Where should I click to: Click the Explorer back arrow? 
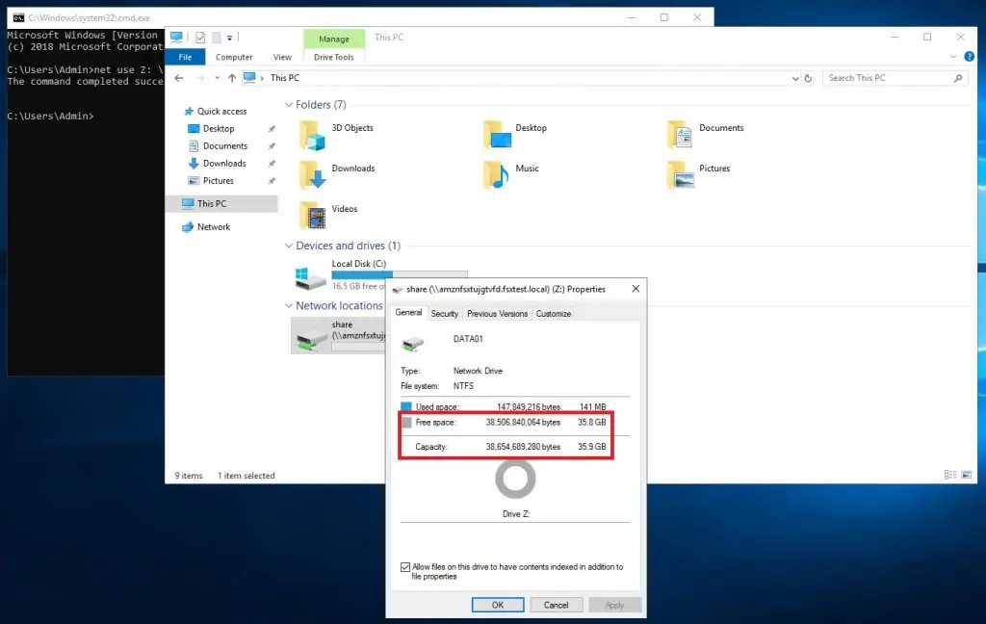coord(178,78)
